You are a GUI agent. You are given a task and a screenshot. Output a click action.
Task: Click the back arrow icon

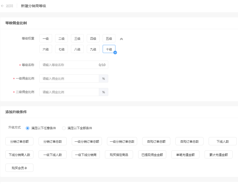[3, 6]
